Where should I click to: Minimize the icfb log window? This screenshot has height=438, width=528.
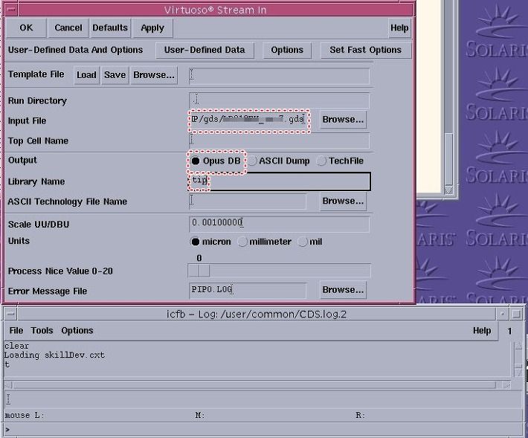point(502,314)
